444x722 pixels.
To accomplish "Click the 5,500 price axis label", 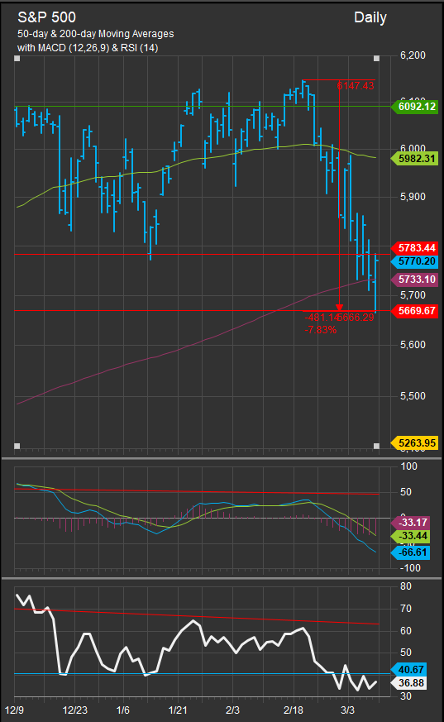I will click(413, 396).
